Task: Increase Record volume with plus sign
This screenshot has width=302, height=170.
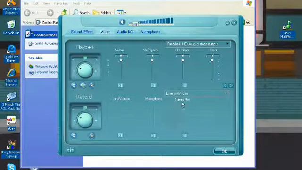Action: [96, 121]
